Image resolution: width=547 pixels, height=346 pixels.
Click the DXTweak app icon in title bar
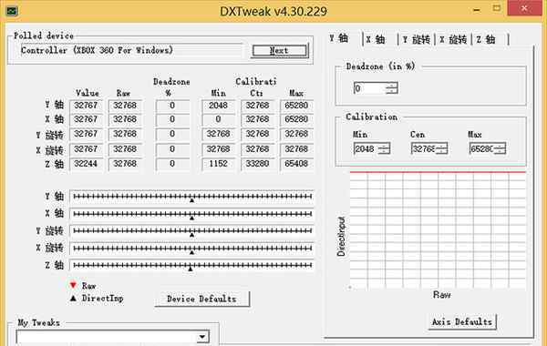pos(11,11)
